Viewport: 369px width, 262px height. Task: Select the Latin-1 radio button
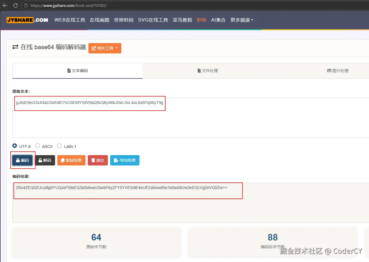coord(59,146)
